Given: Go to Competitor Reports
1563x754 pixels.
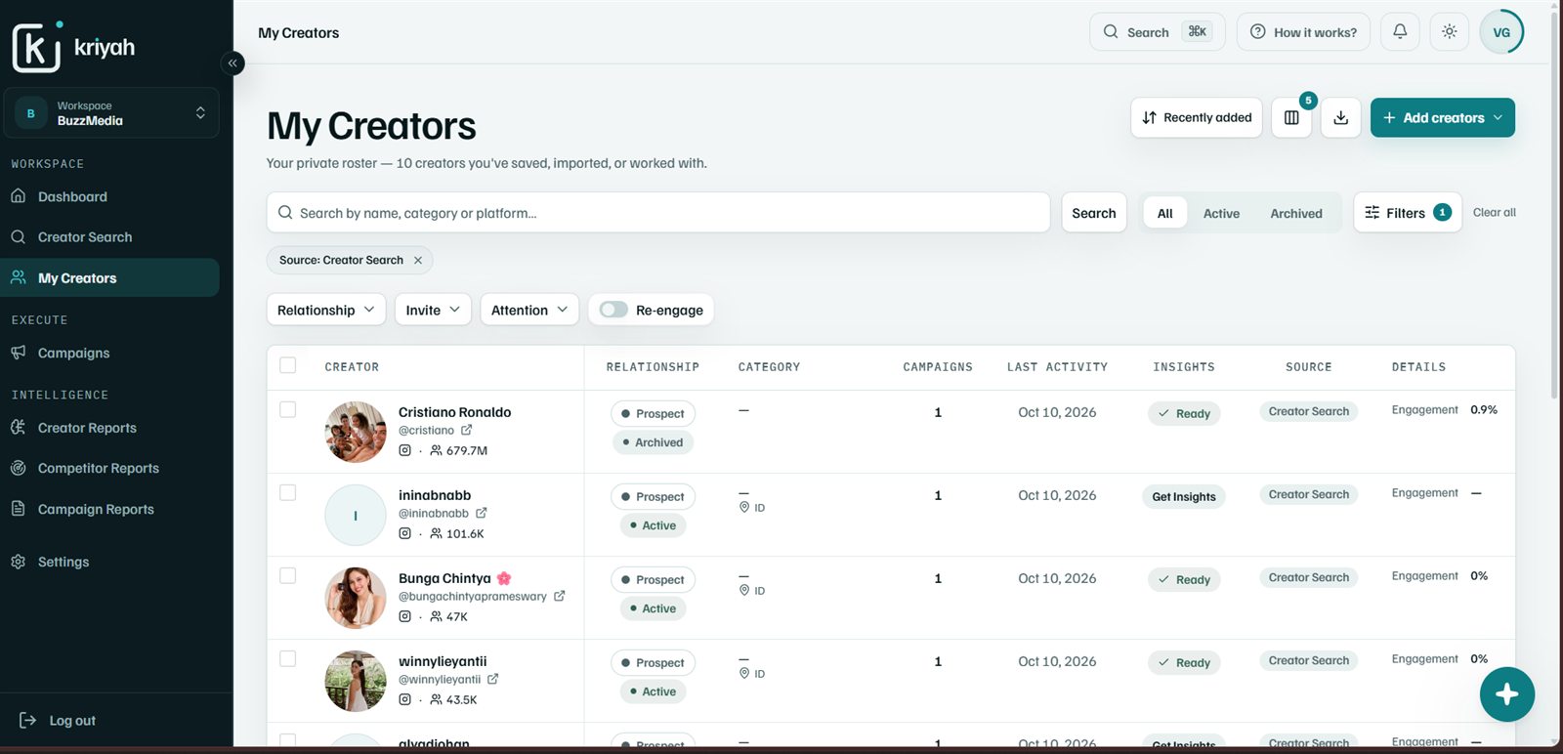Looking at the screenshot, I should coord(109,469).
